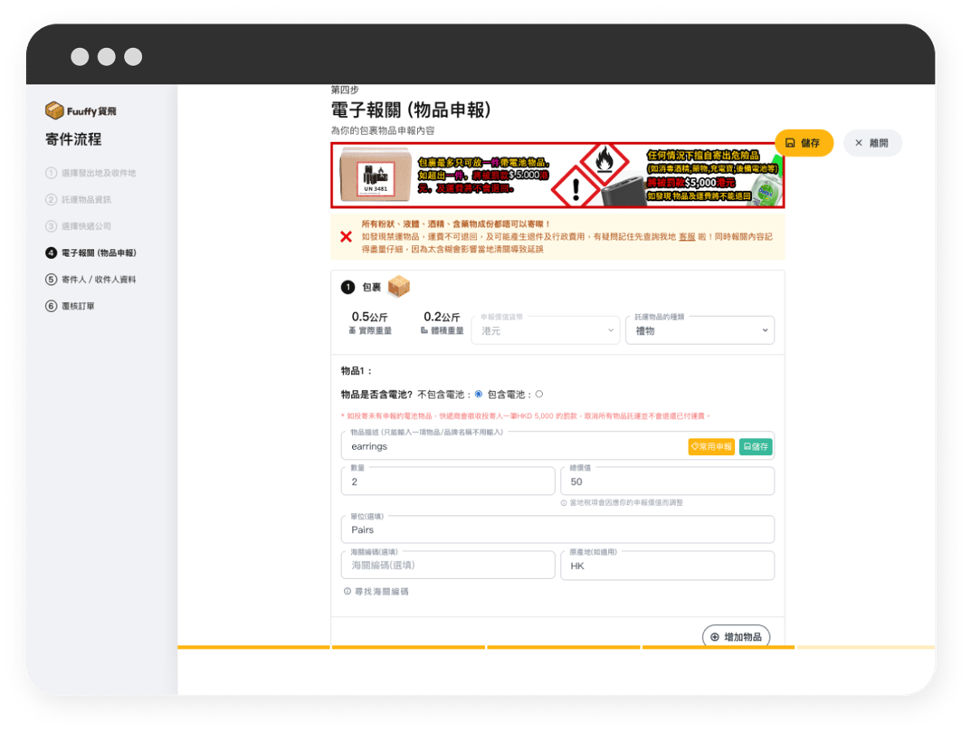Click the orange 常用申報 button
971x733 pixels.
711,446
